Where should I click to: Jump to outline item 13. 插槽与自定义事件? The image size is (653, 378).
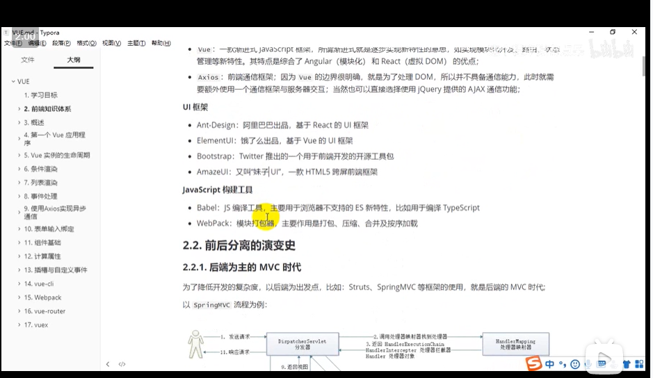56,270
